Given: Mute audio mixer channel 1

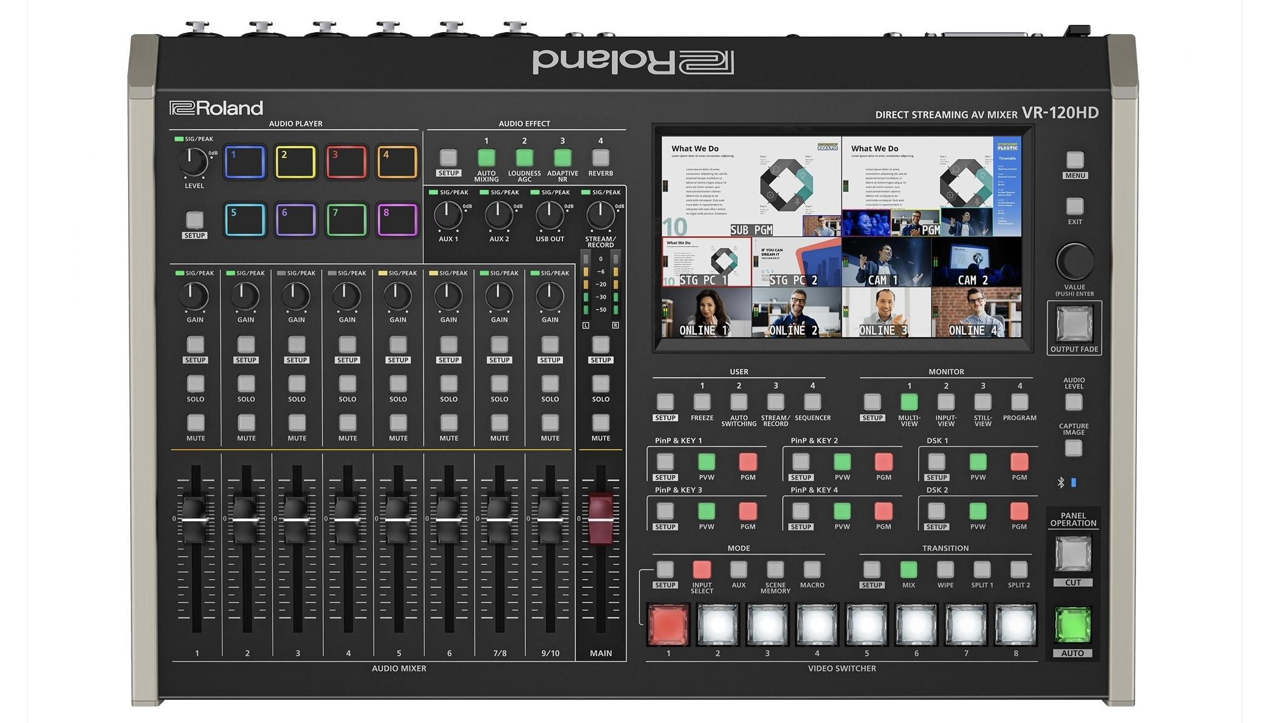Looking at the screenshot, I should point(196,422).
